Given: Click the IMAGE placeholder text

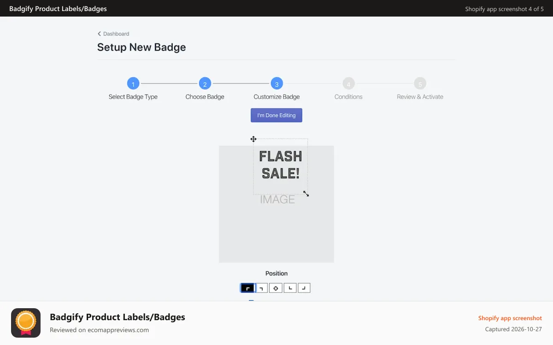Looking at the screenshot, I should (x=277, y=199).
